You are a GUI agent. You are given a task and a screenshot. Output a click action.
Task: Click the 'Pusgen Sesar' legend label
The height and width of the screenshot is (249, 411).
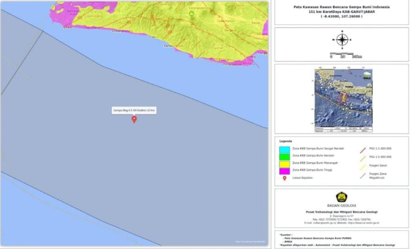click(378, 166)
